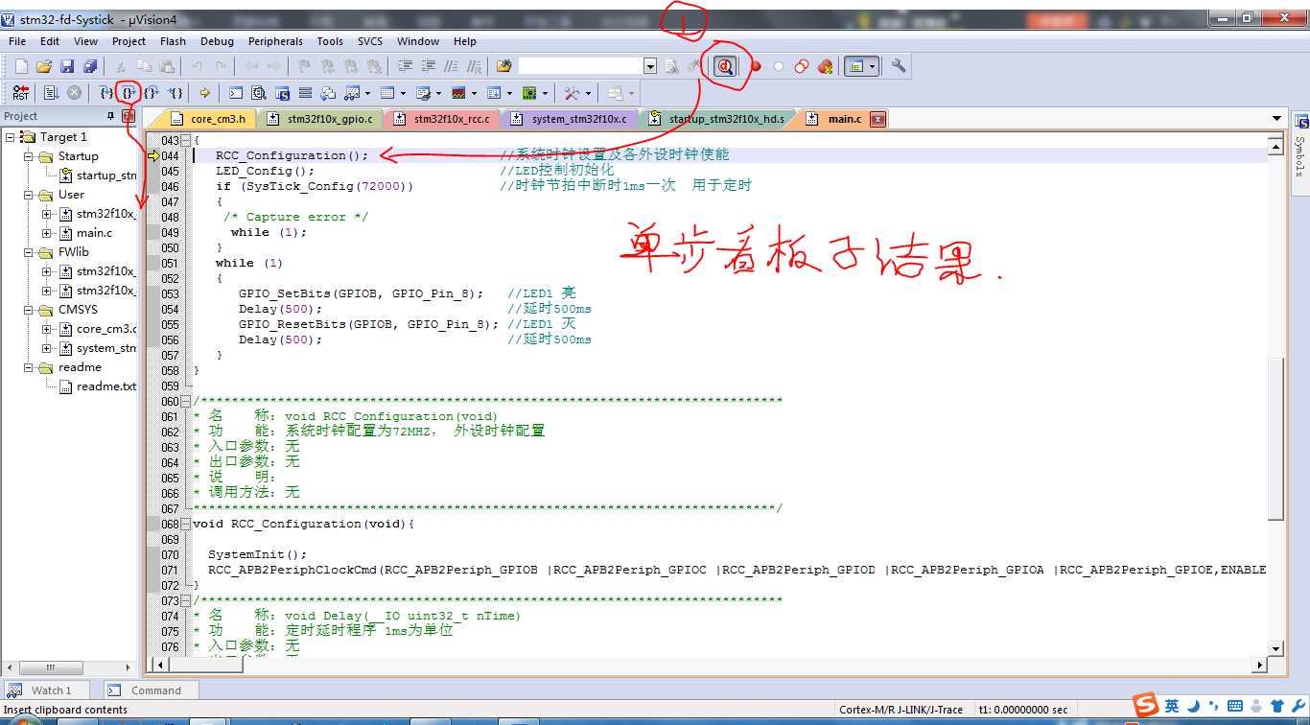The width and height of the screenshot is (1310, 725).
Task: Toggle the Symbols Window icon
Action: (x=282, y=93)
